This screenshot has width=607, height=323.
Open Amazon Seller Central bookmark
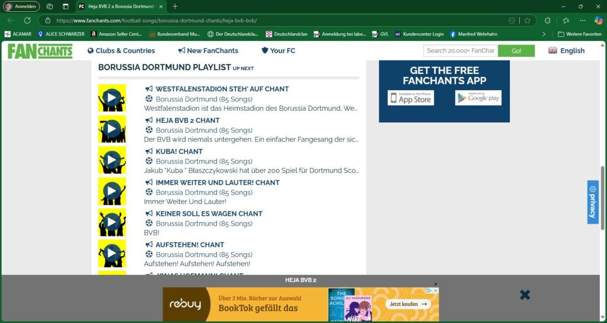116,34
